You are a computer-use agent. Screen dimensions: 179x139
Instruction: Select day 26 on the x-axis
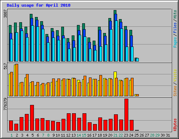[x=142, y=135]
